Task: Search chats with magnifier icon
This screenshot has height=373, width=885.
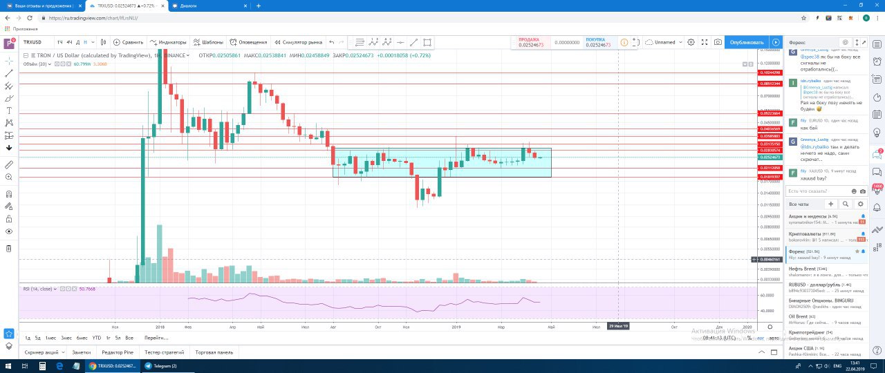Action: point(845,204)
